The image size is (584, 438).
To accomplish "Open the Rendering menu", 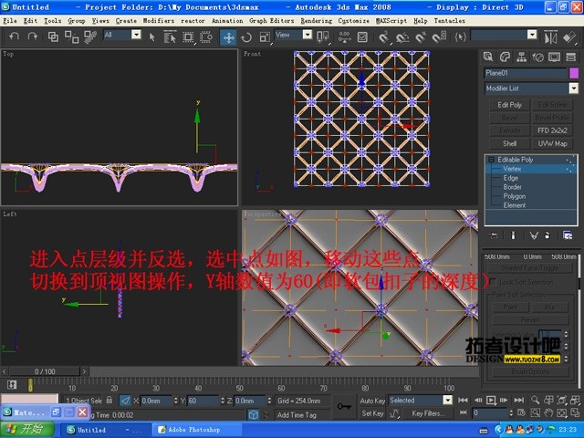I will 317,21.
